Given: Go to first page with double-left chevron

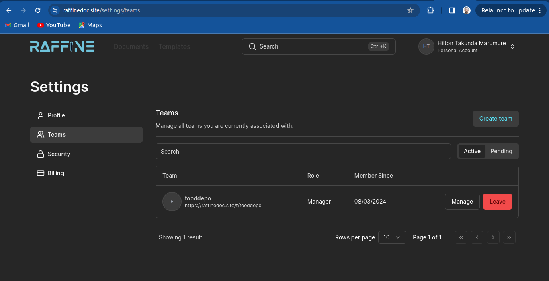Looking at the screenshot, I should [x=461, y=237].
